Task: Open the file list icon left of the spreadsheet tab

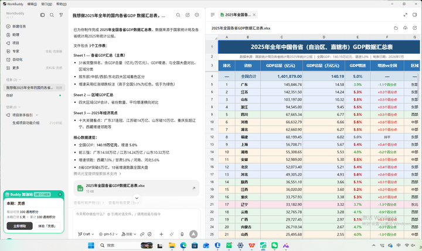Action: pos(213,15)
